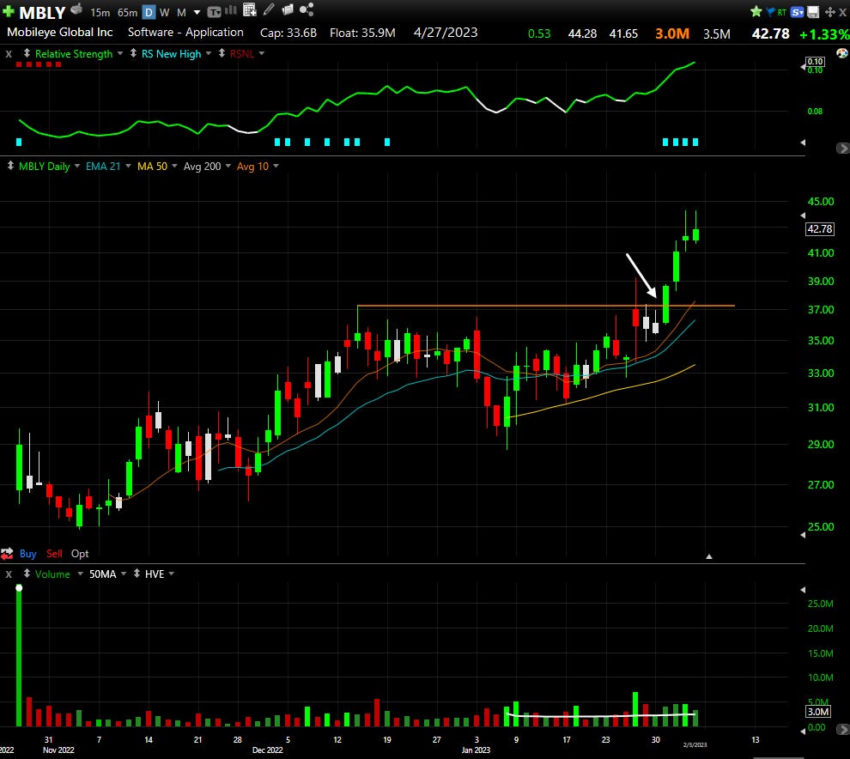The image size is (850, 759).
Task: Click the four-arrow move window icon
Action: point(829,12)
